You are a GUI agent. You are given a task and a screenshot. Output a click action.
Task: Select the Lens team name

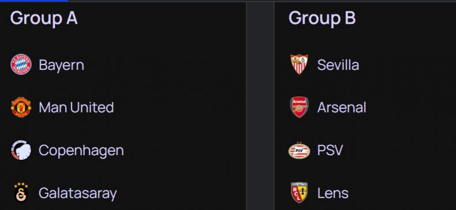click(x=333, y=193)
